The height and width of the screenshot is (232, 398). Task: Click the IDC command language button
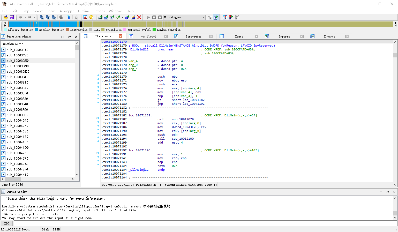tap(7, 223)
